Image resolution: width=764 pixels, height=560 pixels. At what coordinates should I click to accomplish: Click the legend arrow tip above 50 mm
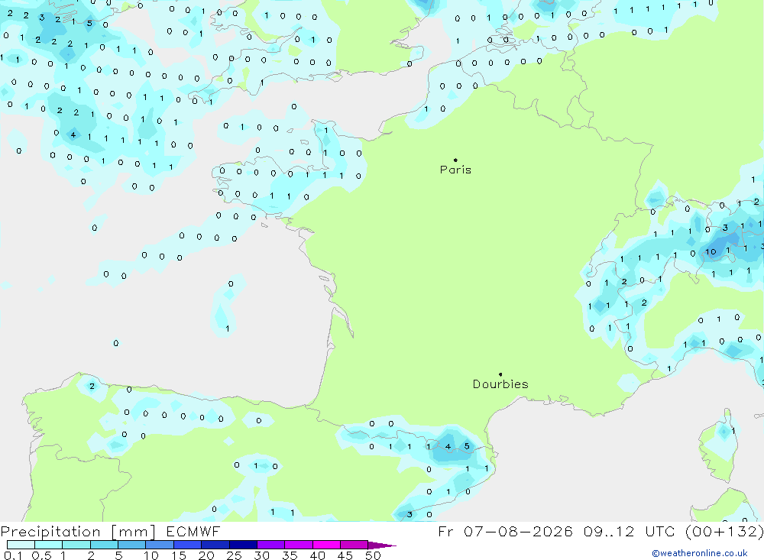point(382,545)
